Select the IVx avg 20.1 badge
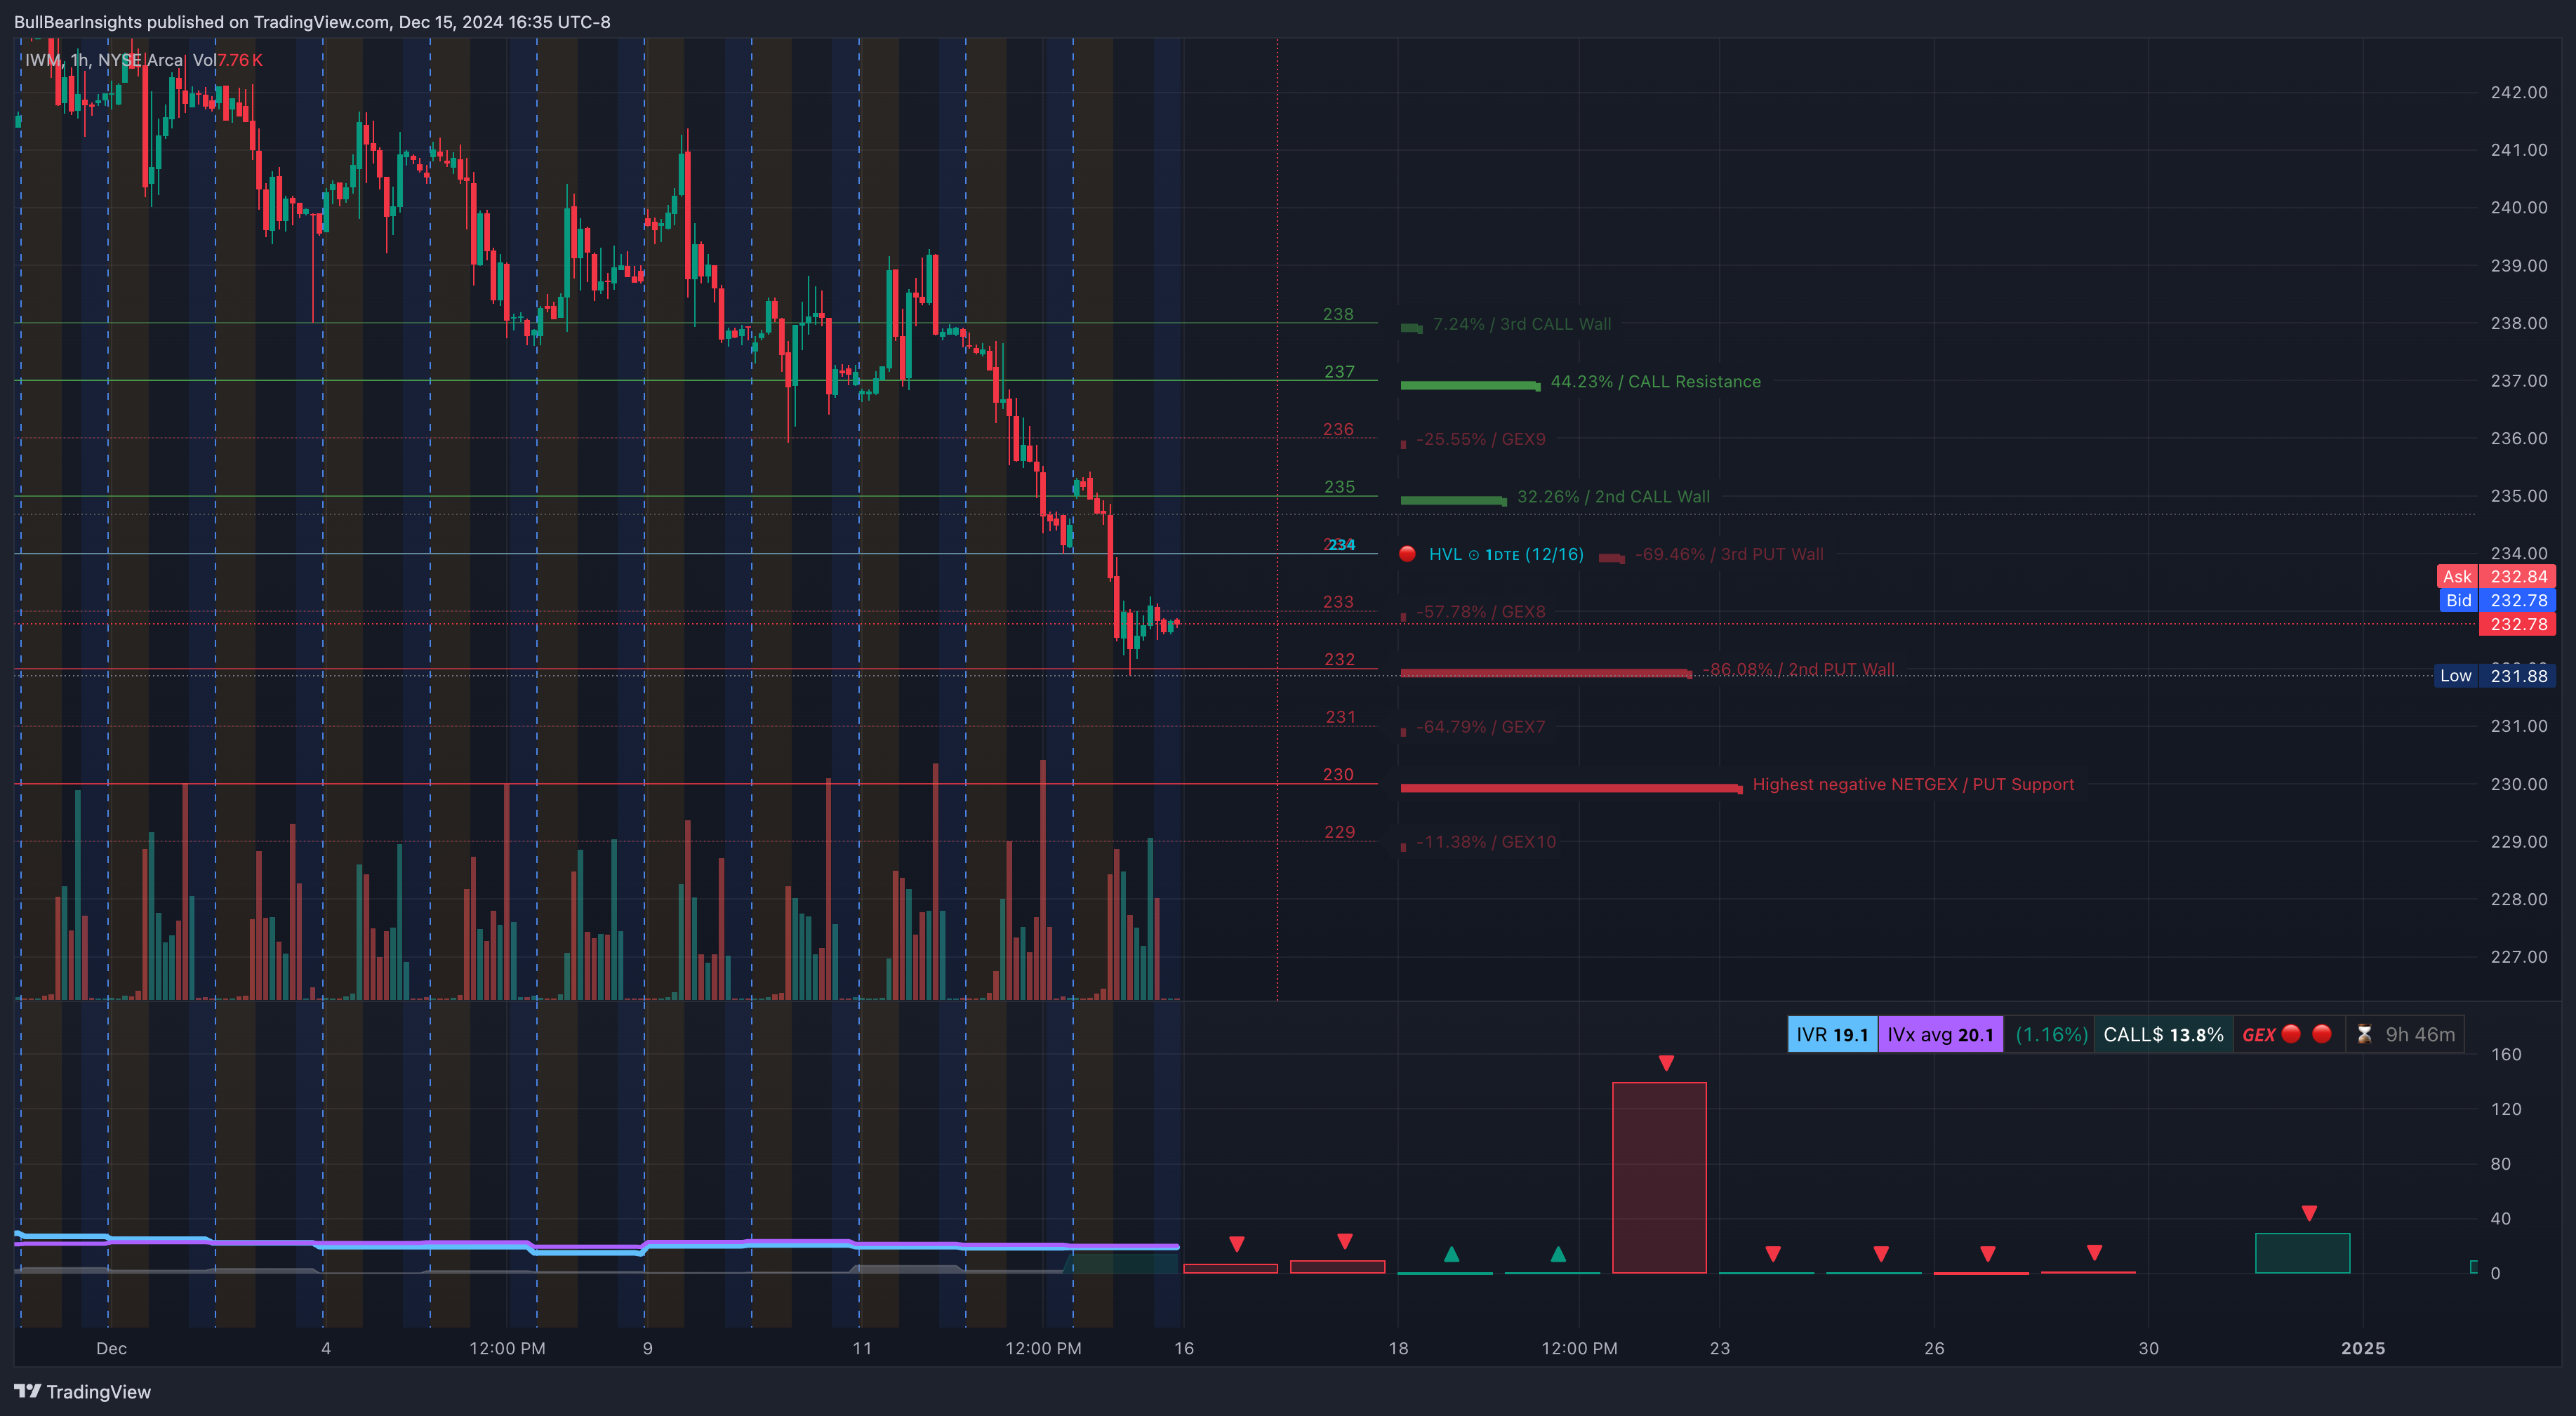The height and width of the screenshot is (1416, 2576). point(1940,1034)
